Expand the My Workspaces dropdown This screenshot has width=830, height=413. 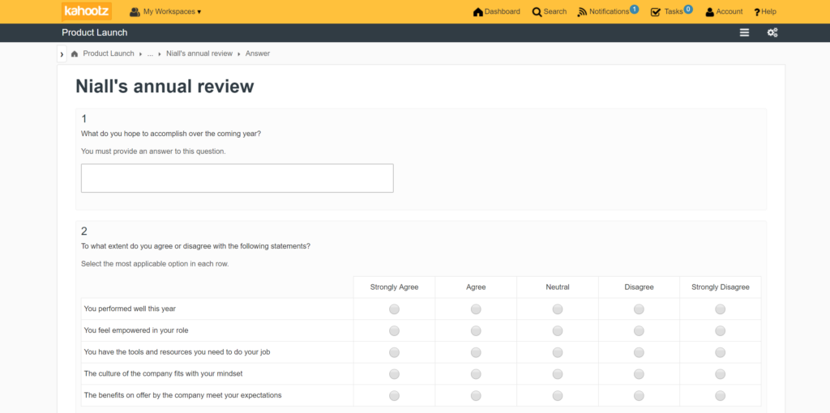pyautogui.click(x=165, y=11)
